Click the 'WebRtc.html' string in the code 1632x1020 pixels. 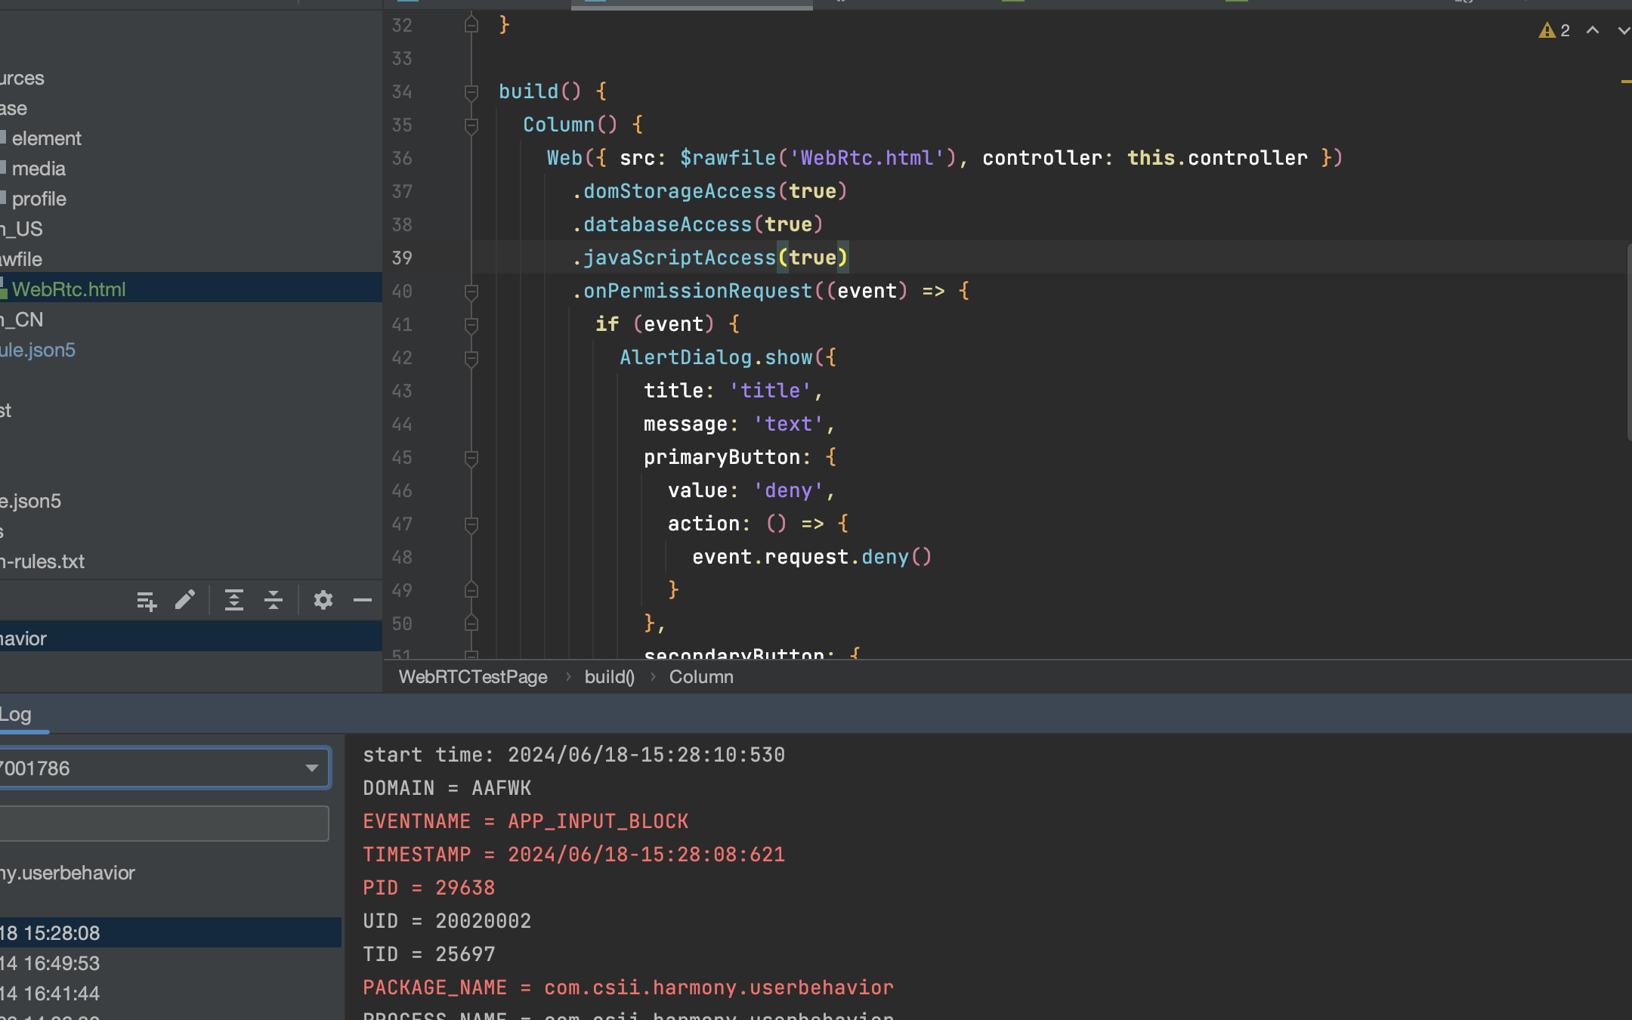click(867, 158)
